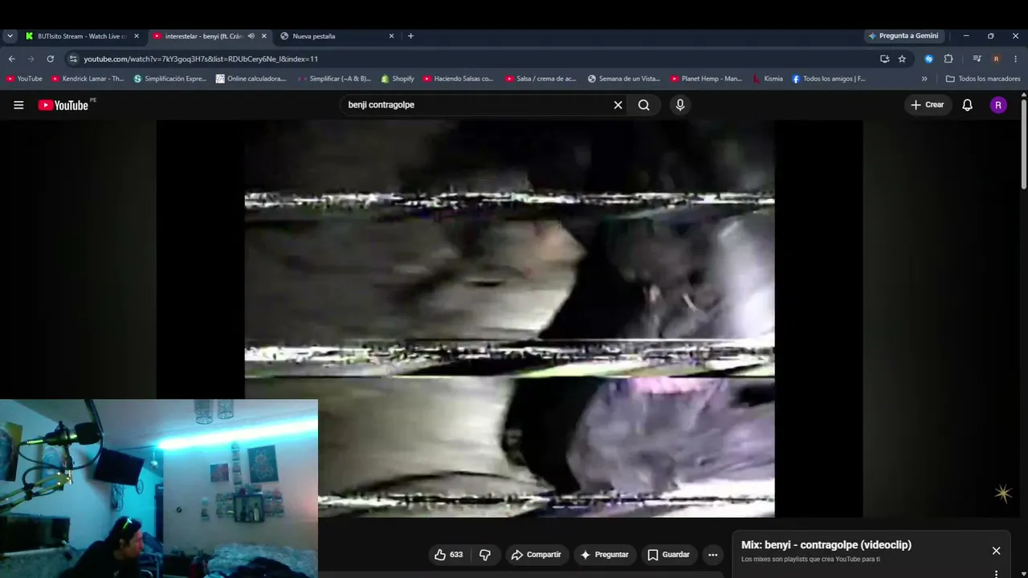Close the BUTIsito Stream tab
Screen dimensions: 1028x578
point(137,36)
